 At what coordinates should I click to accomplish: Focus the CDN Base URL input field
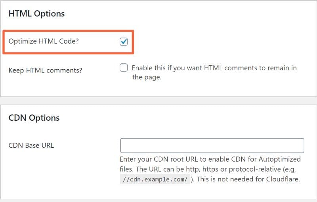212,145
